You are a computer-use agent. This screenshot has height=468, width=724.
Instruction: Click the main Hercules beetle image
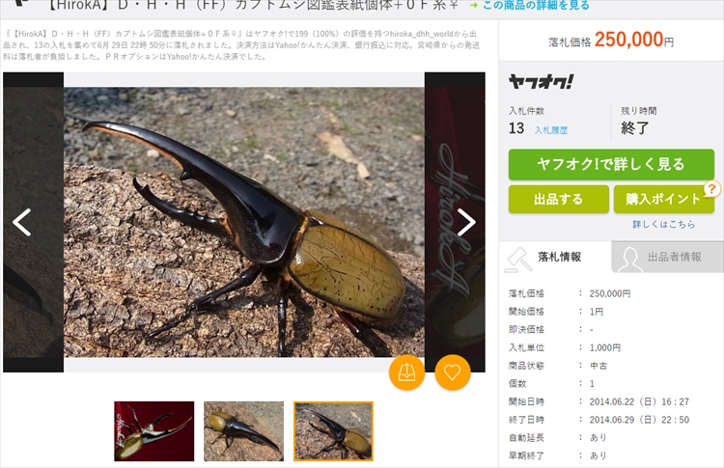click(244, 222)
